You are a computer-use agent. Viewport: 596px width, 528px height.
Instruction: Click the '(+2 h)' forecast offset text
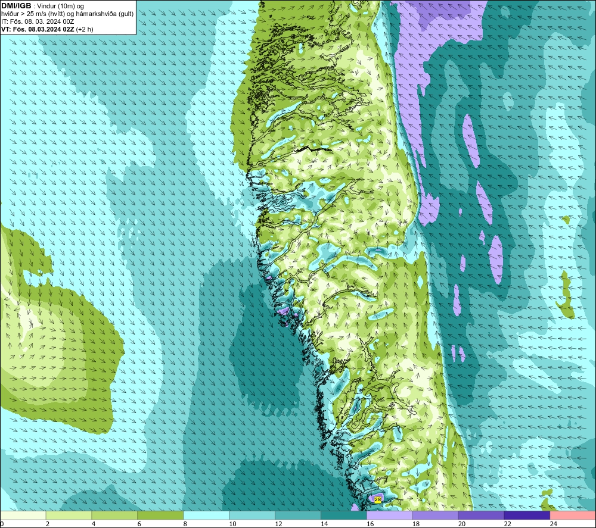pyautogui.click(x=85, y=29)
